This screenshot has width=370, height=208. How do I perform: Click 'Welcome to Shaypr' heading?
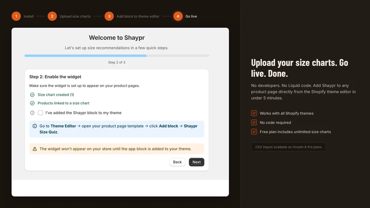(117, 38)
